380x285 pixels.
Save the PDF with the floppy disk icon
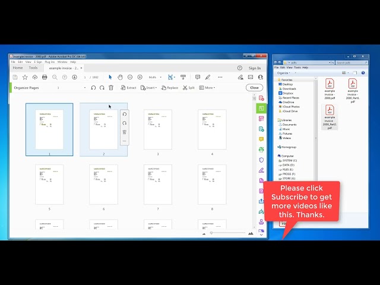pyautogui.click(x=15, y=77)
